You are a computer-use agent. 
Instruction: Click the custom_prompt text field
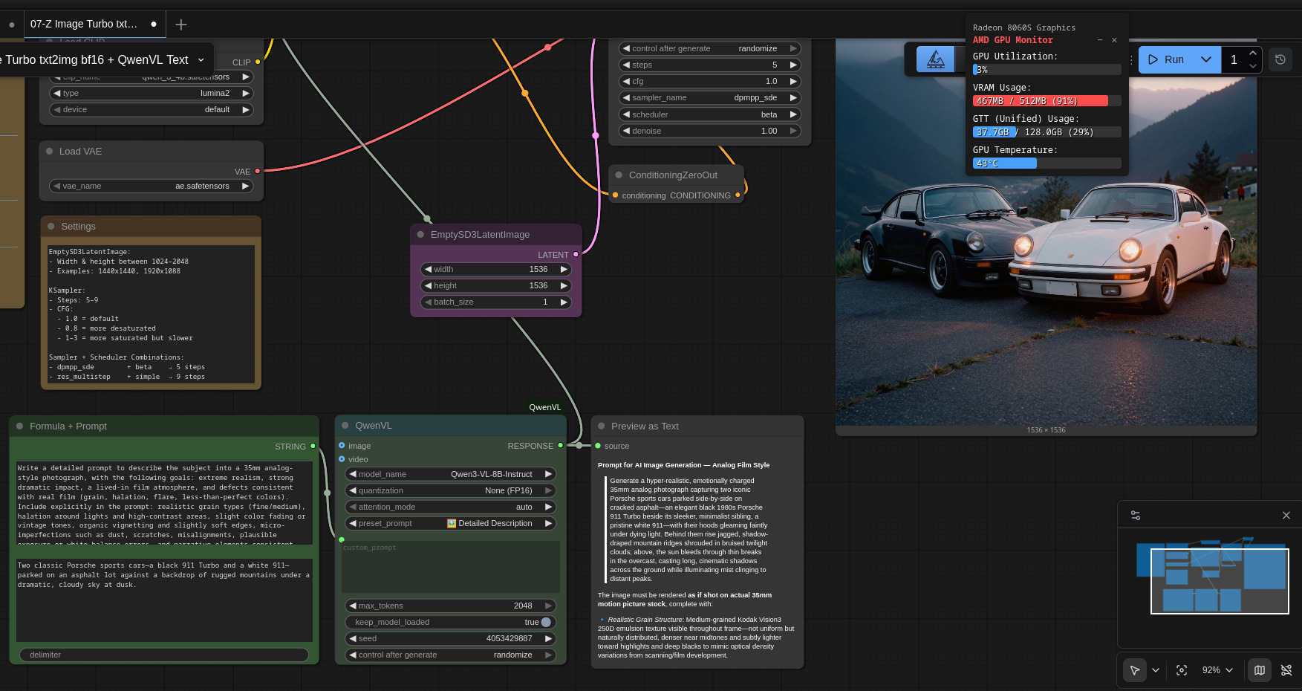coord(451,568)
